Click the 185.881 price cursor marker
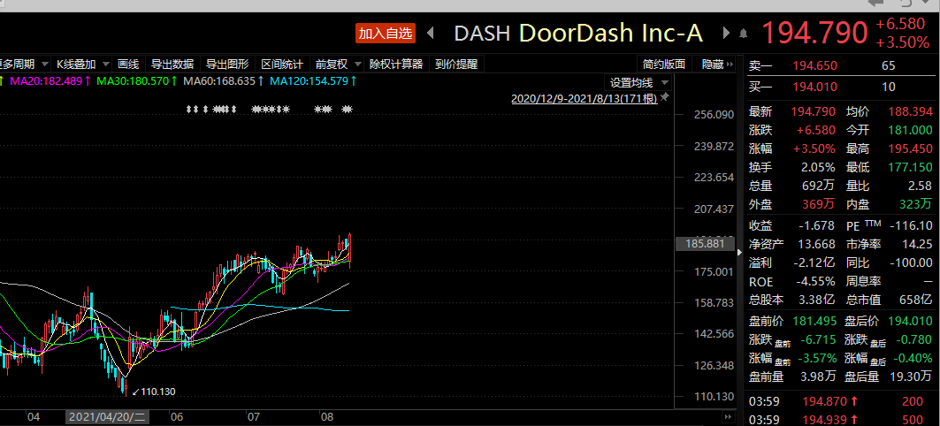 point(705,244)
